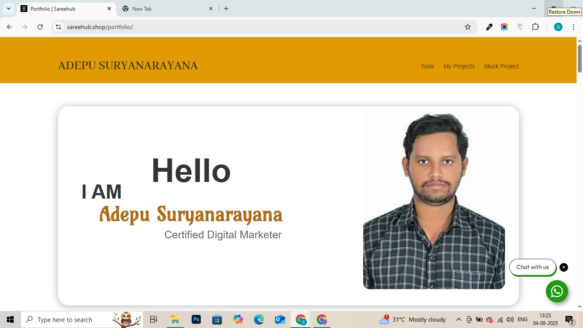Reload the page using the refresh icon
This screenshot has height=328, width=583.
tap(40, 27)
